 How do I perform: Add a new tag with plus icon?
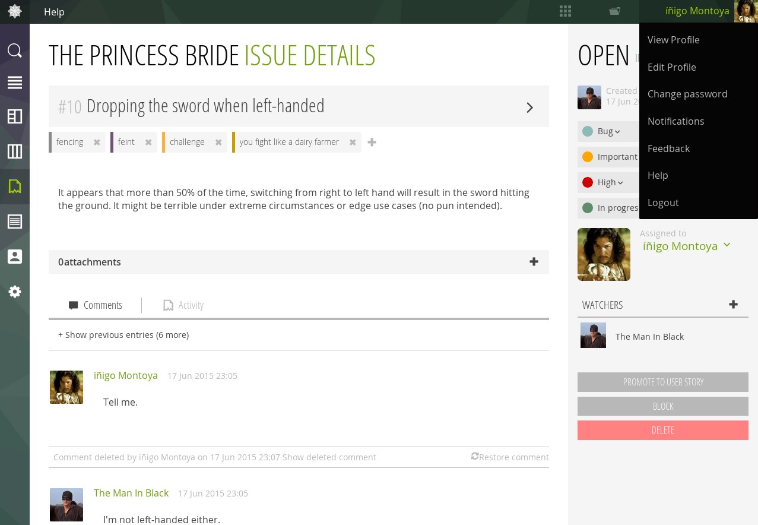372,143
